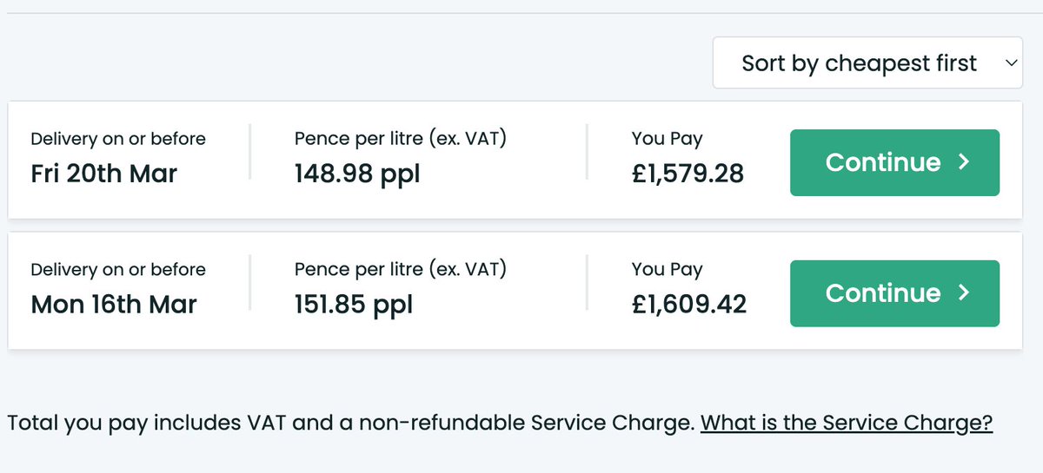Open the What is the Service Charge link
1043x473 pixels.
pyautogui.click(x=846, y=424)
